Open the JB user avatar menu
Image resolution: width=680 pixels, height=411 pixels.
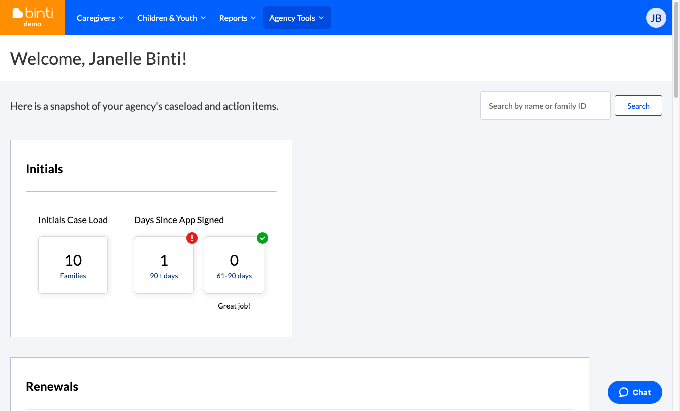pyautogui.click(x=656, y=18)
